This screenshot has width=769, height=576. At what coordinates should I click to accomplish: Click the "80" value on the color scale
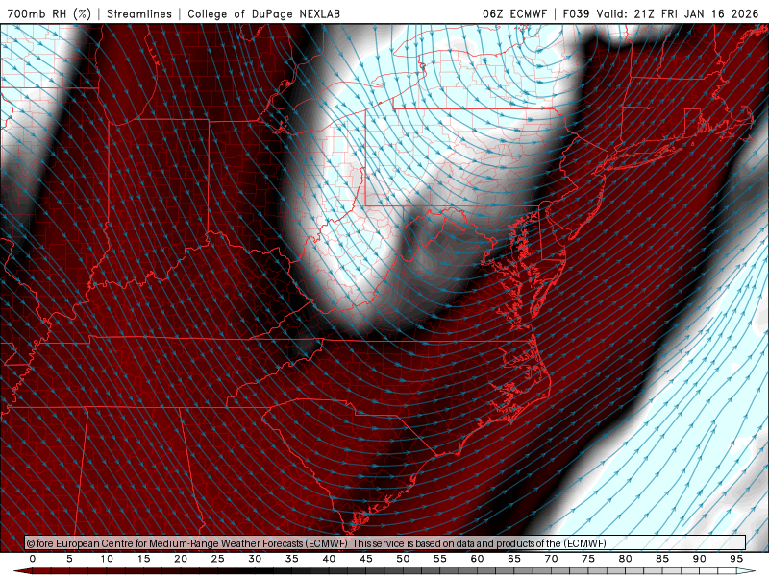pos(626,559)
